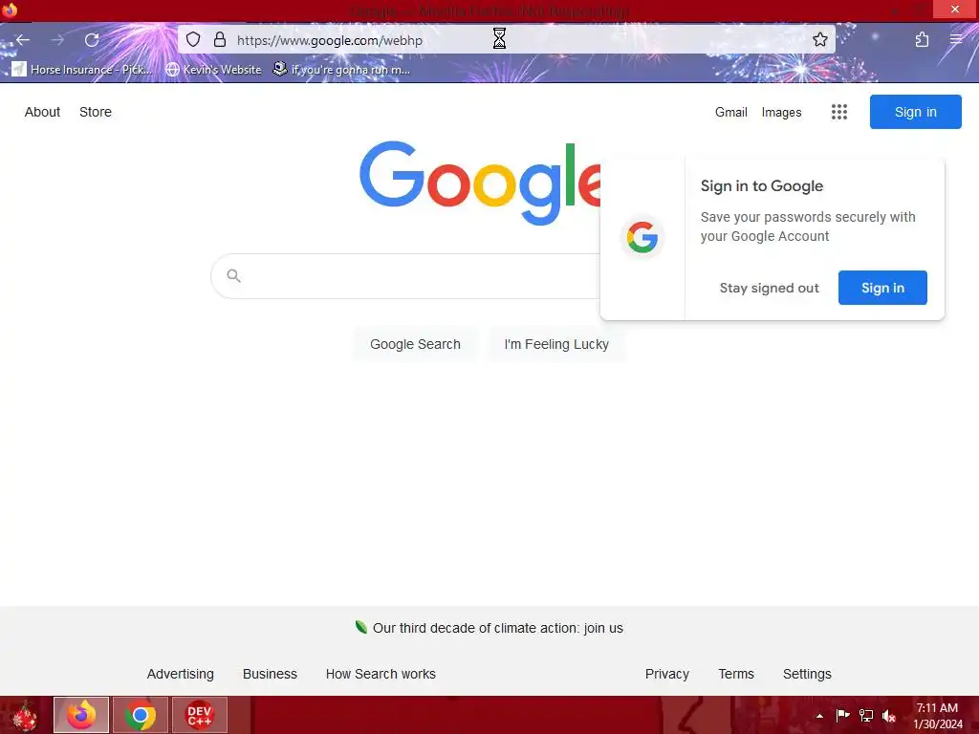Click Google logo on the page
The height and width of the screenshot is (734, 979).
tap(480, 183)
